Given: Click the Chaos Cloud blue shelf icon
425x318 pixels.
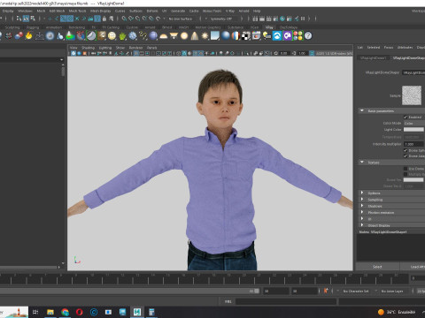Looking at the screenshot, I should (x=277, y=36).
